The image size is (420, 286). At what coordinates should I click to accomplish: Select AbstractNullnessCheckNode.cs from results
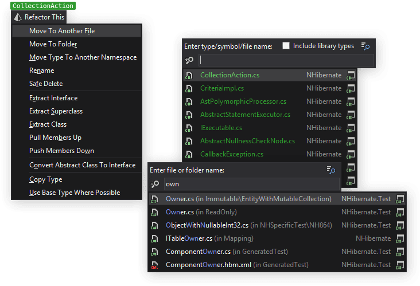(x=270, y=141)
